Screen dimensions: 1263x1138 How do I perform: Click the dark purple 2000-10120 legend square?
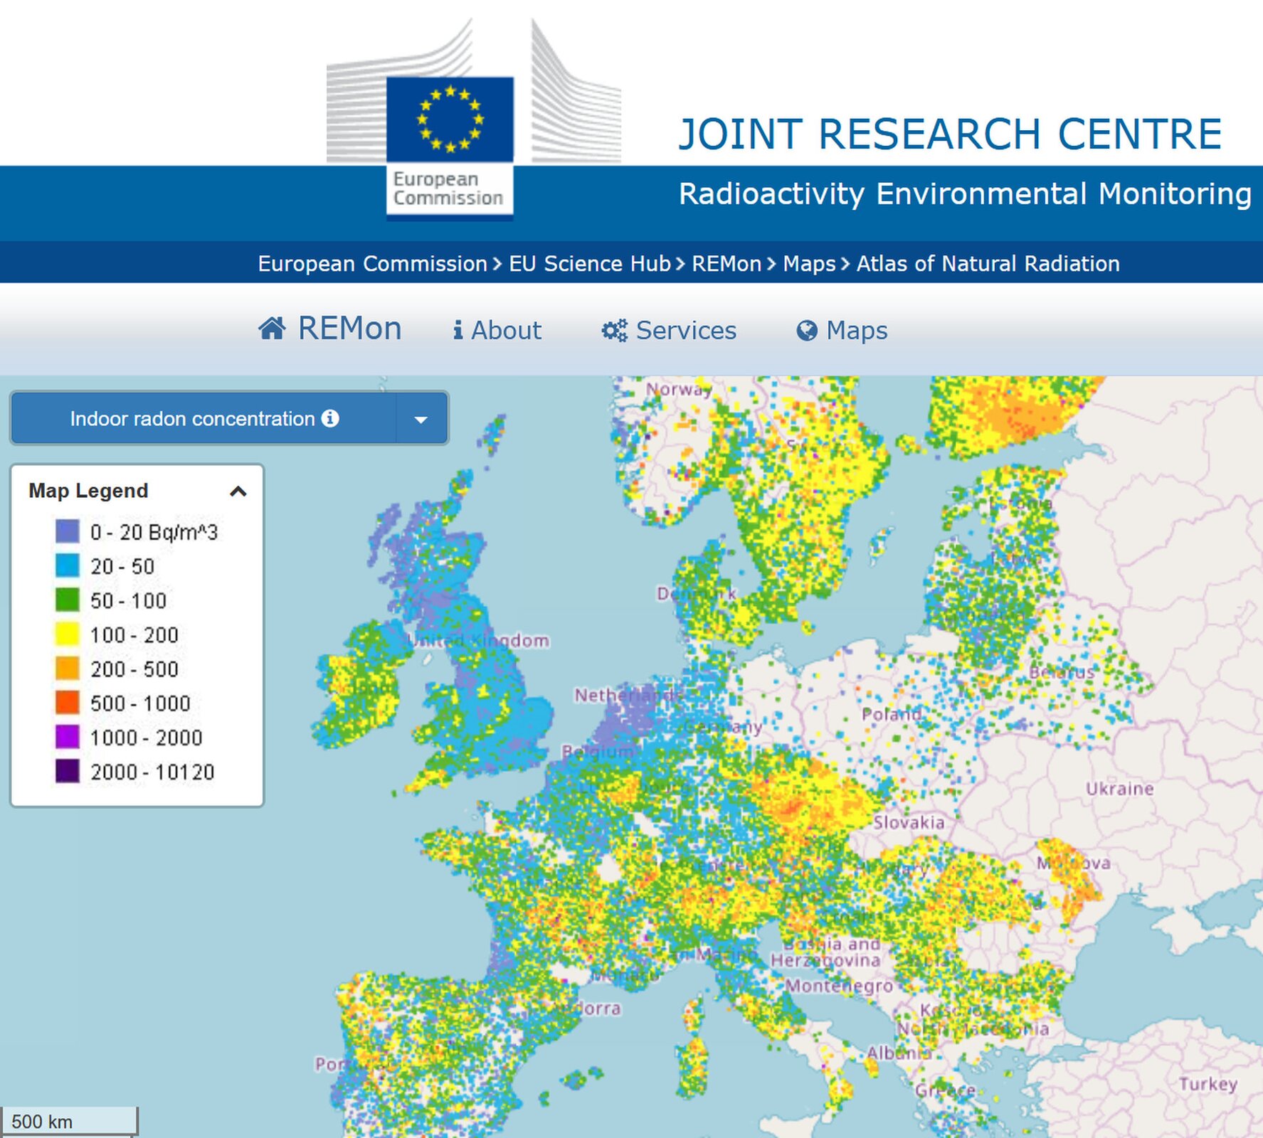tap(65, 771)
